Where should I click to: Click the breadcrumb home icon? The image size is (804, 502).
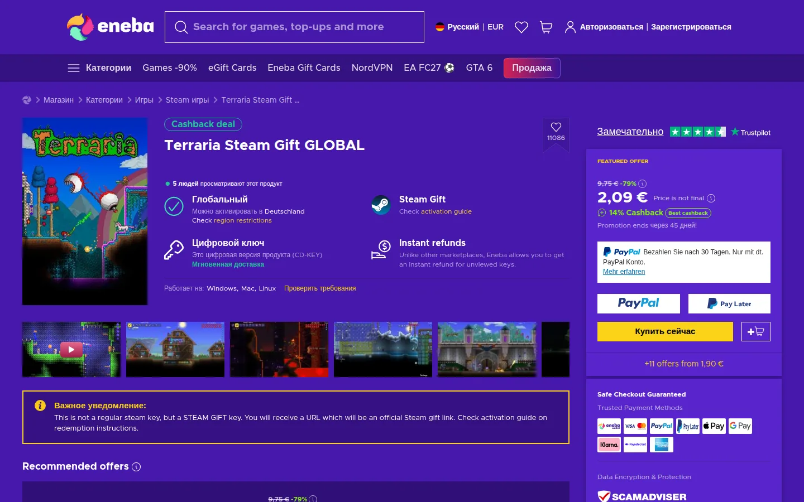[x=27, y=100]
